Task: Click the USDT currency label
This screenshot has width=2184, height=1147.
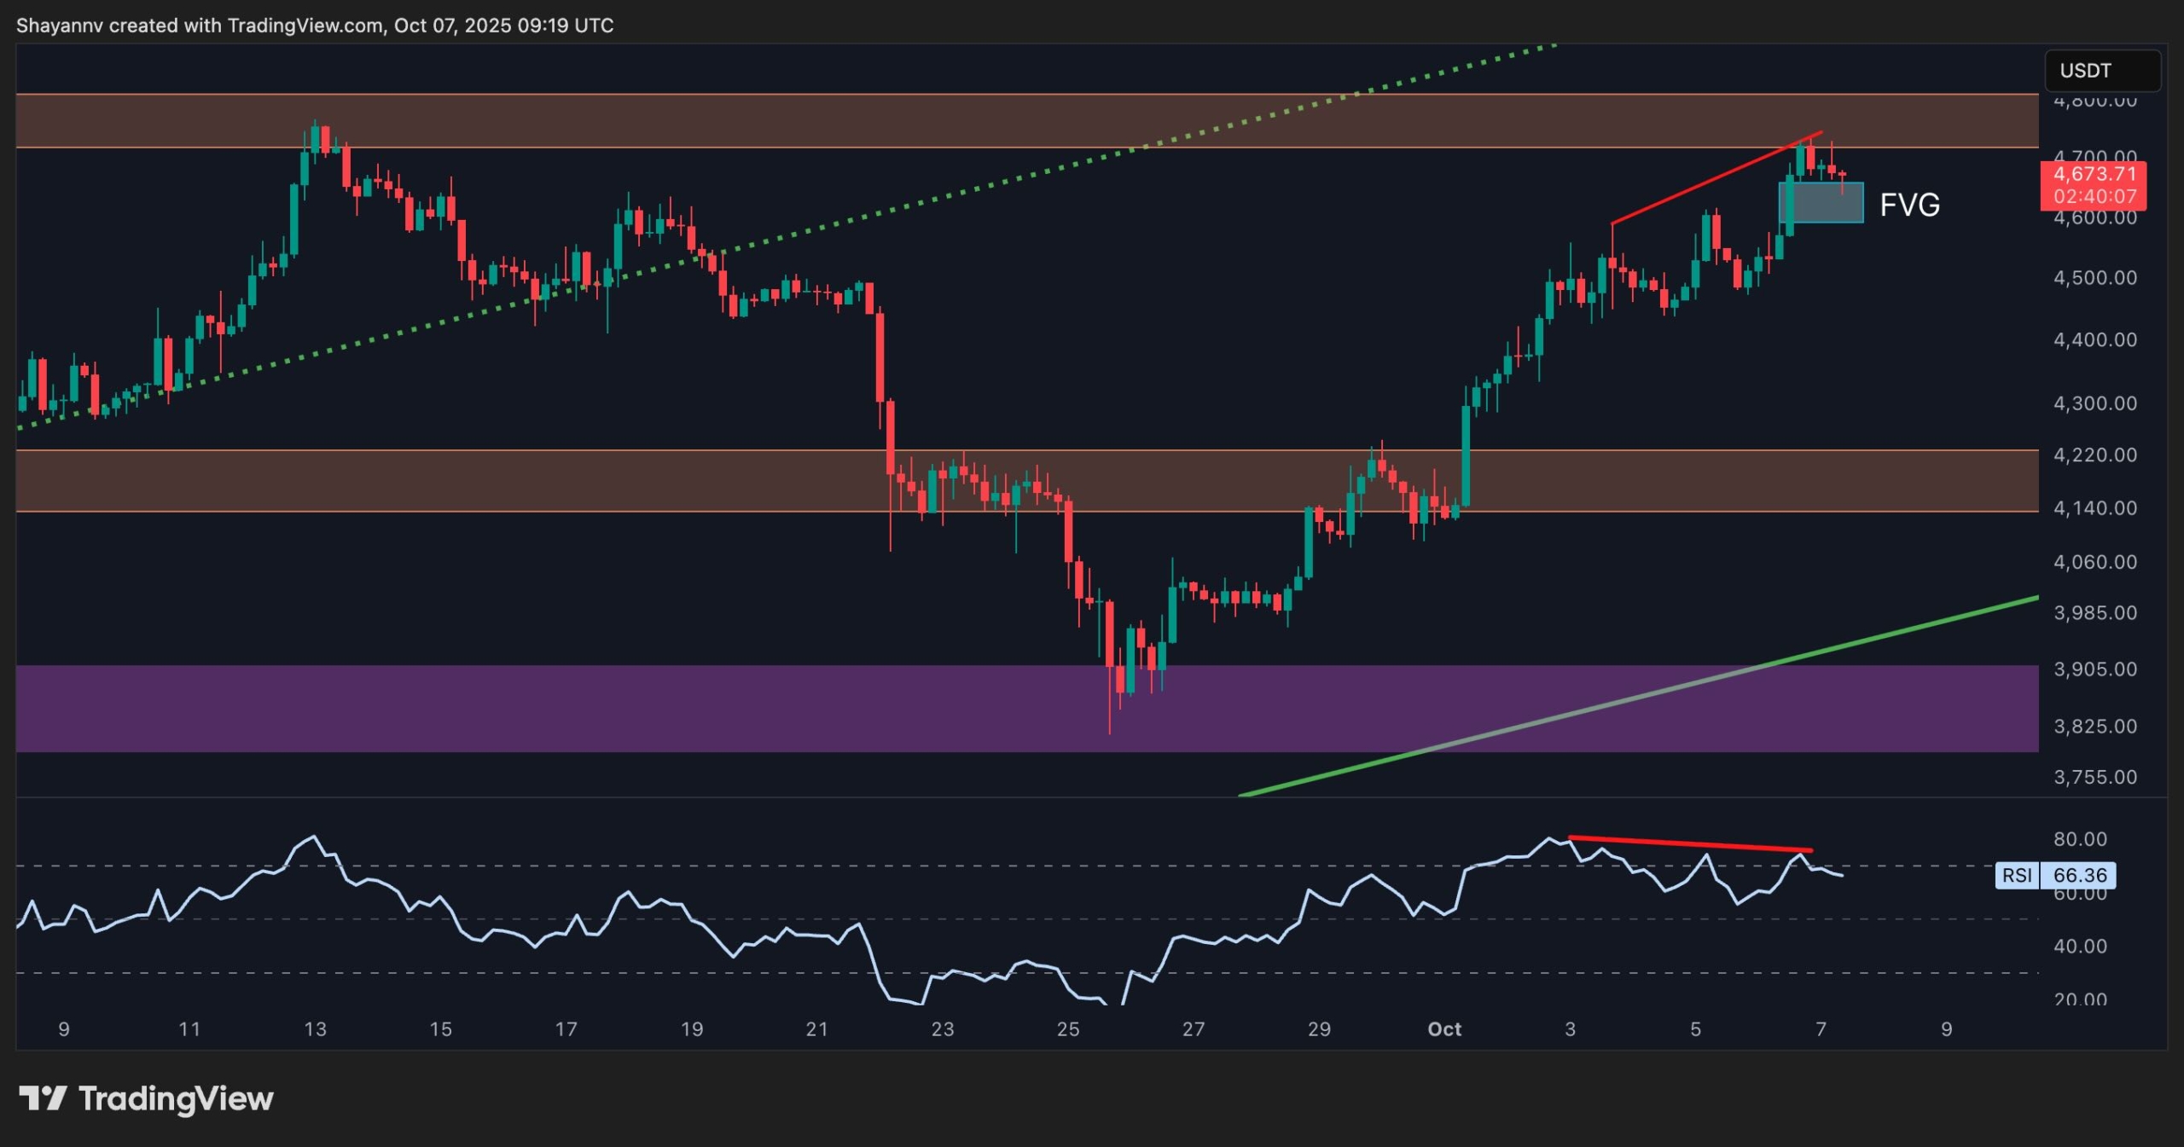Action: pyautogui.click(x=2085, y=71)
